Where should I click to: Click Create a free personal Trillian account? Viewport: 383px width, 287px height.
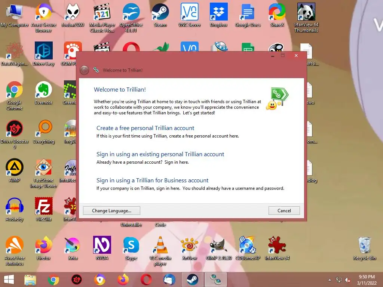pos(145,128)
